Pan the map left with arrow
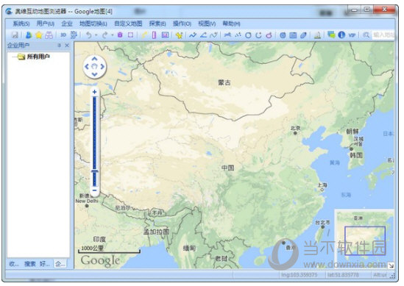The image size is (404, 286). point(87,67)
